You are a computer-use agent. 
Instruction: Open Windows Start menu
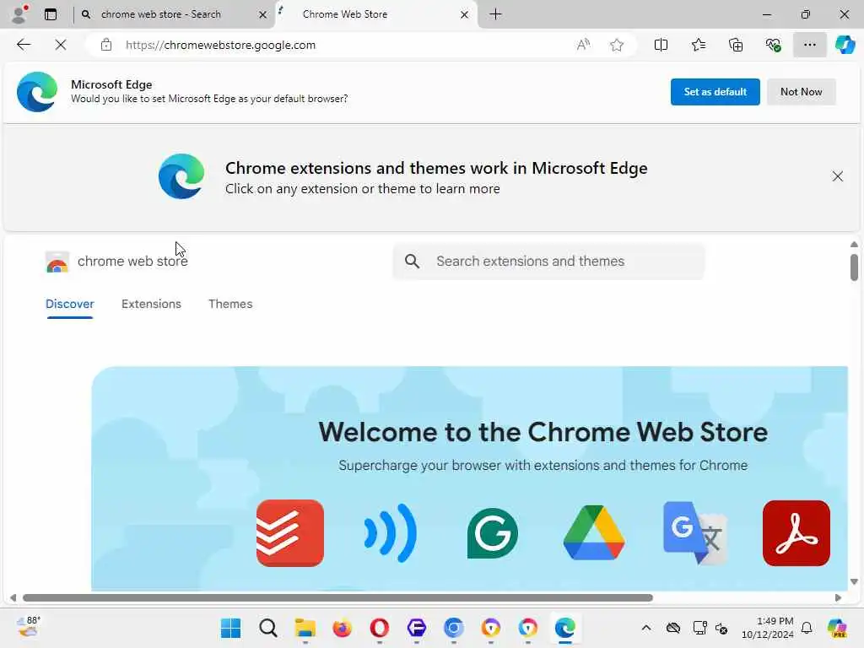(x=230, y=628)
